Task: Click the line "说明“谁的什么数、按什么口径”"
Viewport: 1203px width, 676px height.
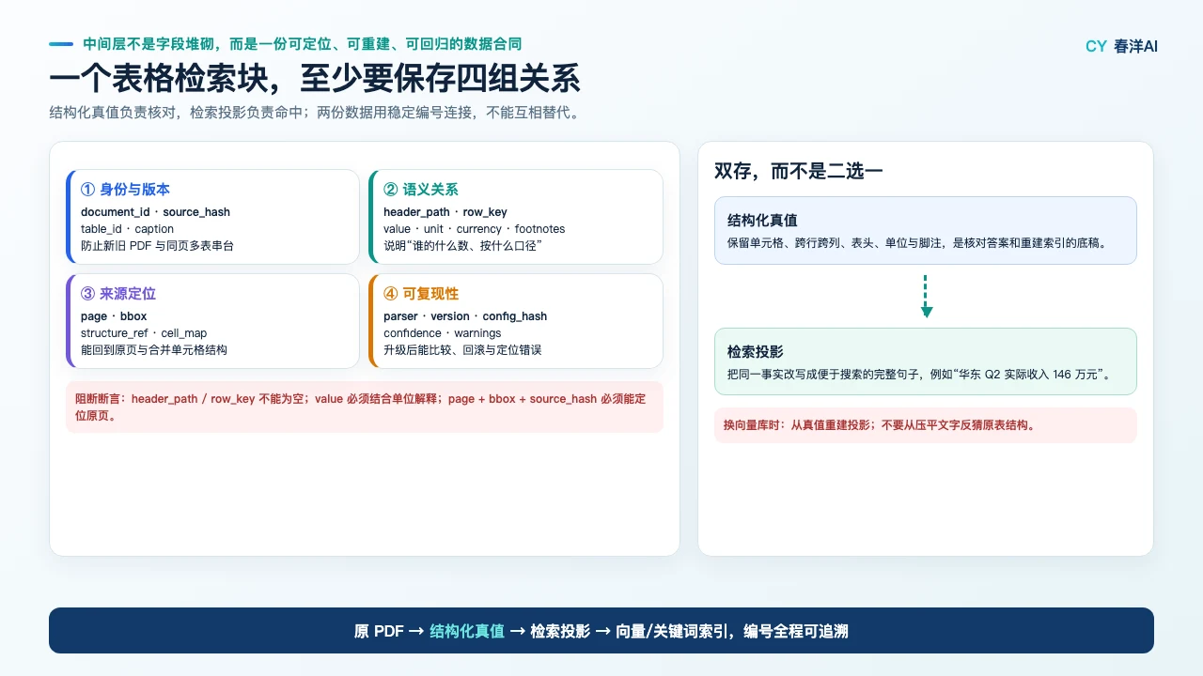Action: coord(463,246)
